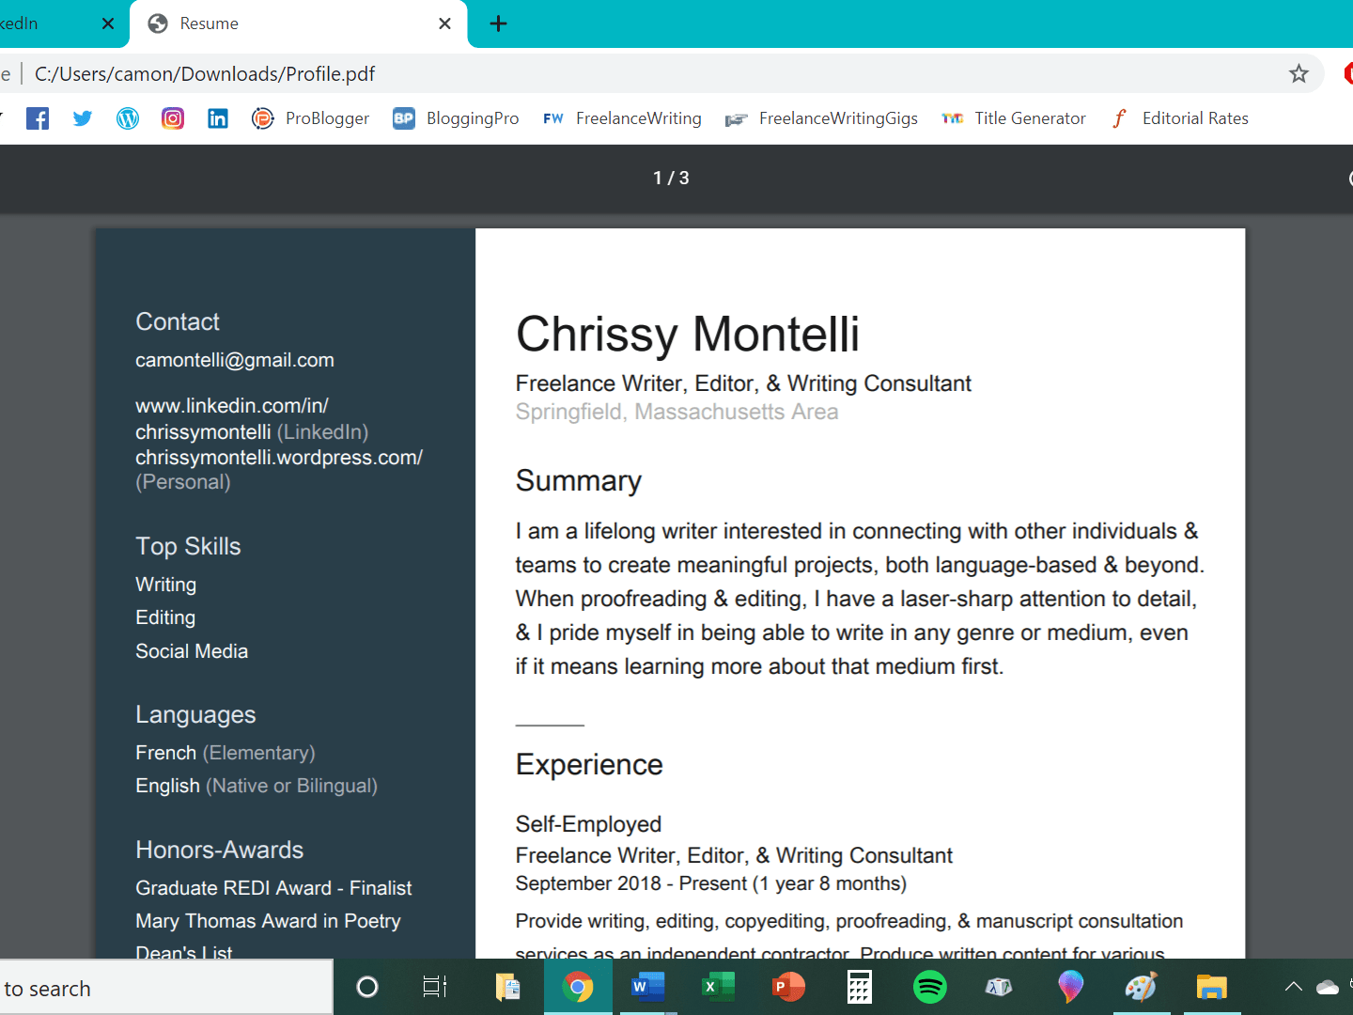Open the Editorial Rates bookmark
The image size is (1353, 1015).
click(1180, 118)
